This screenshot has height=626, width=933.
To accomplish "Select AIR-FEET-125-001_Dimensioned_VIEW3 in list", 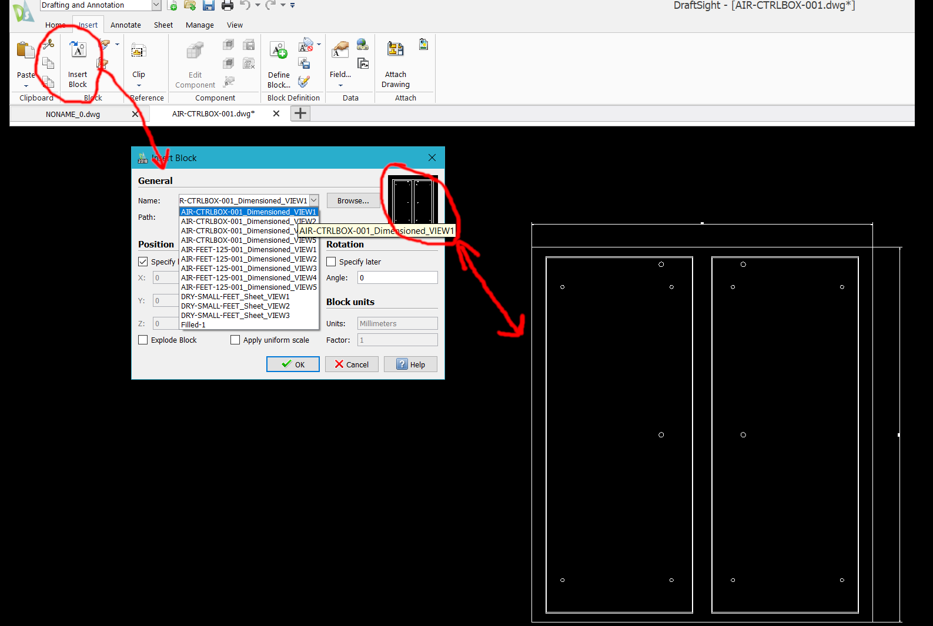I will pos(249,269).
